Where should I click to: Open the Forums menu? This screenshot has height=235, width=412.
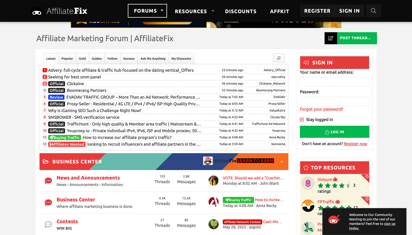[145, 11]
